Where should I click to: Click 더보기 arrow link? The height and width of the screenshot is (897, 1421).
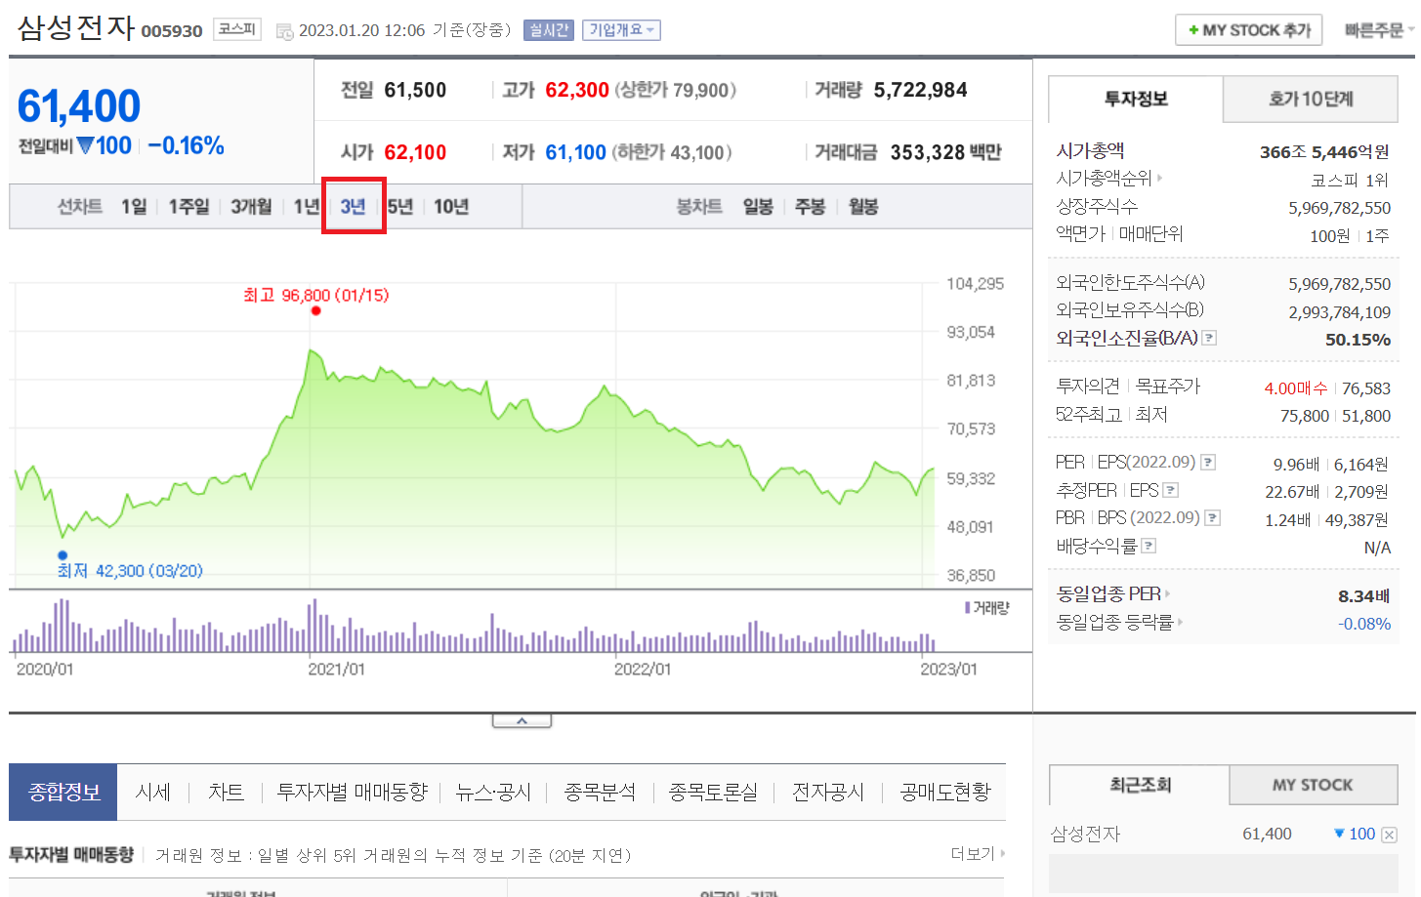[x=978, y=854]
